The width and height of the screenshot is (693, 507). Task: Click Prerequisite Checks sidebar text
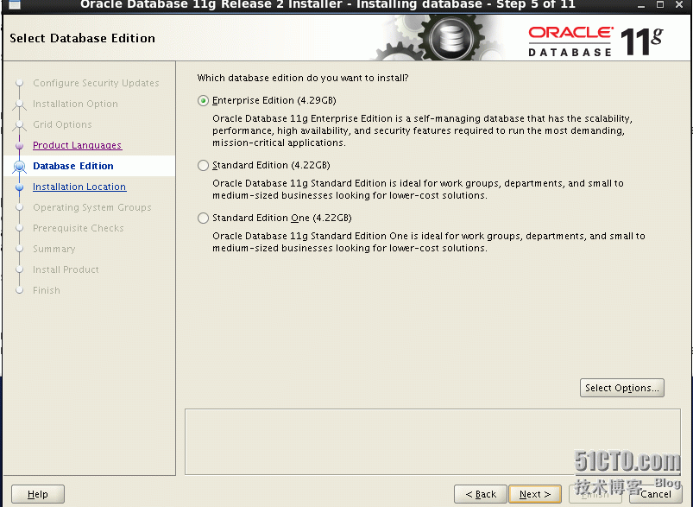tap(79, 228)
